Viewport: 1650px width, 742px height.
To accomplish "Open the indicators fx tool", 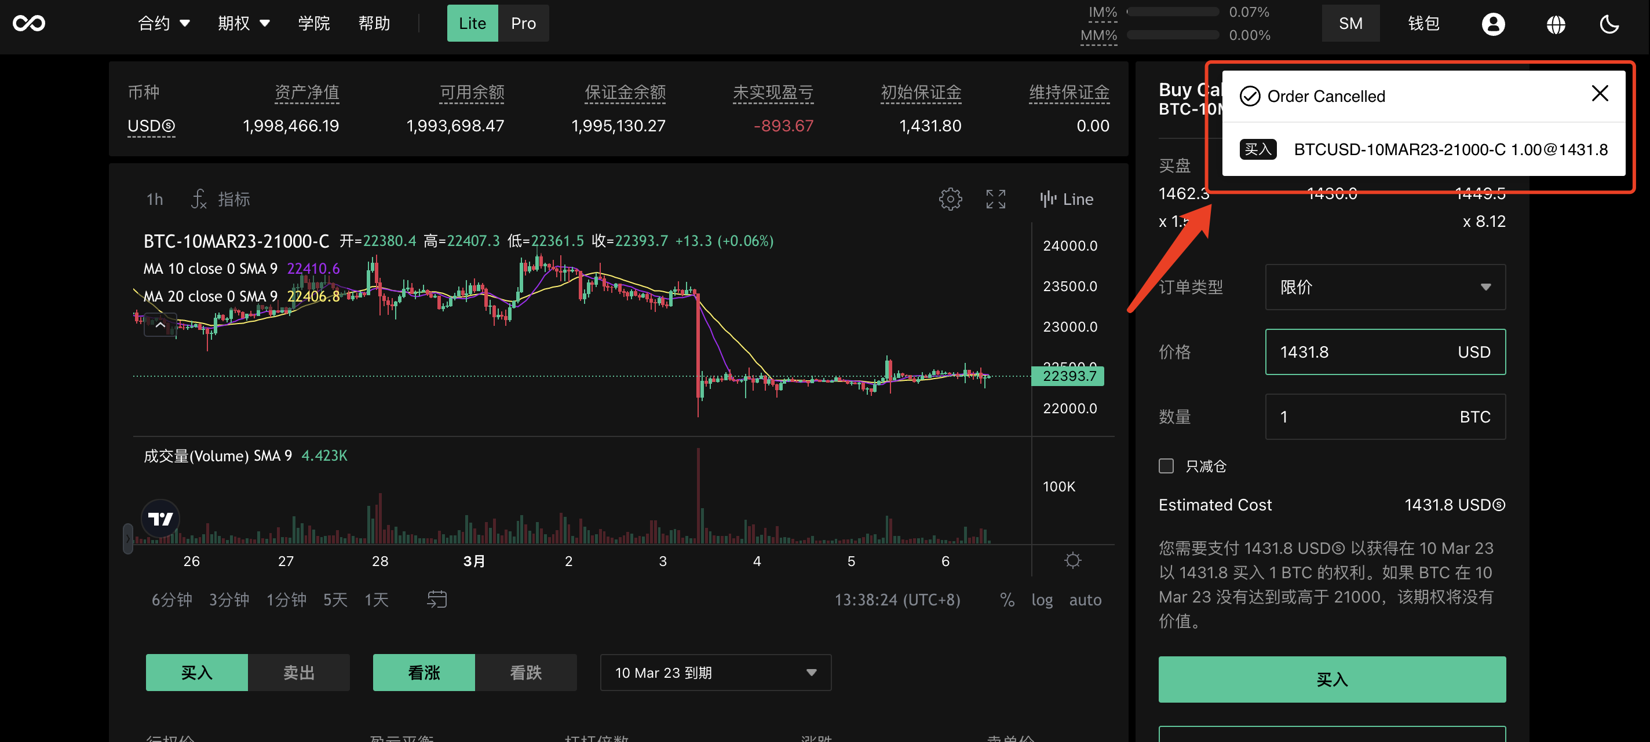I will point(220,199).
